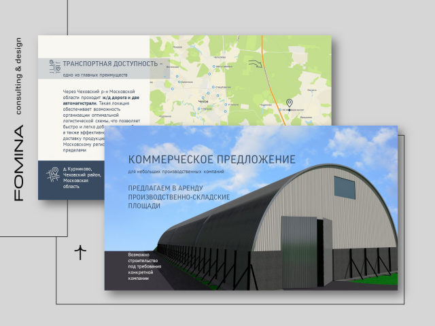Click the hangar's large sliding door
Screen dimensions: 435x326
(x=299, y=253)
